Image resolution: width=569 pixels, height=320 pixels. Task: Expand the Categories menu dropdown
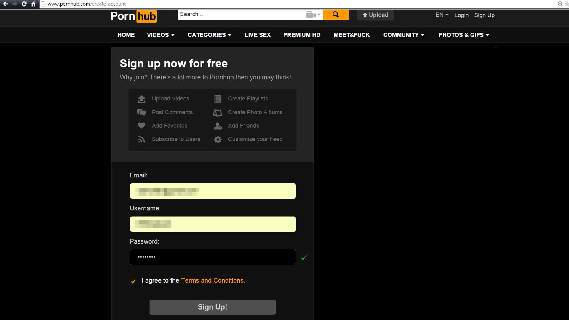point(210,35)
